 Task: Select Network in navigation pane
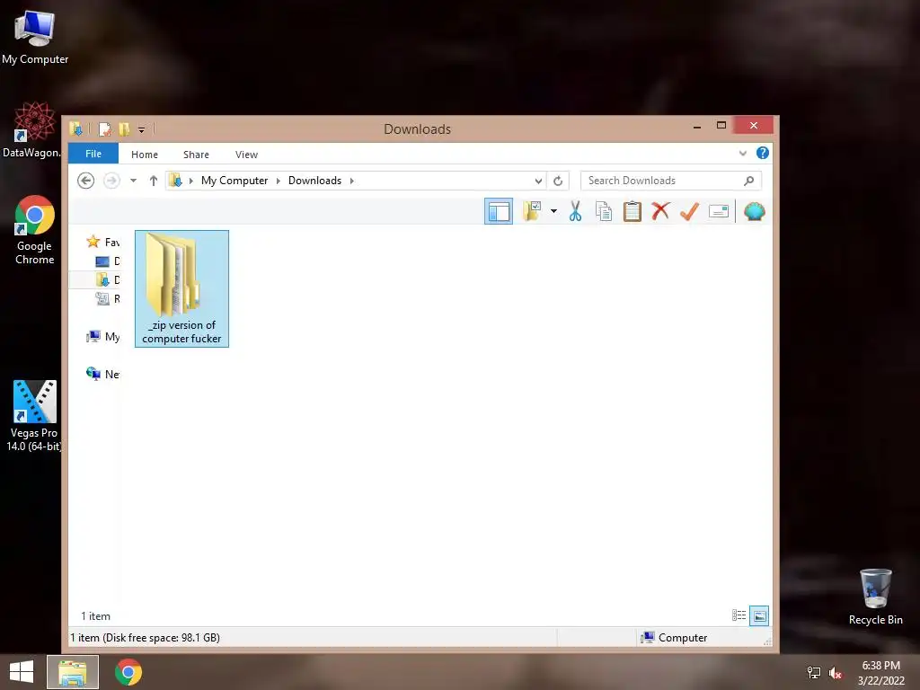103,374
